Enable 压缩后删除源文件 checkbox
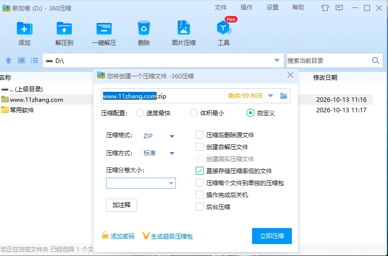 pos(200,135)
